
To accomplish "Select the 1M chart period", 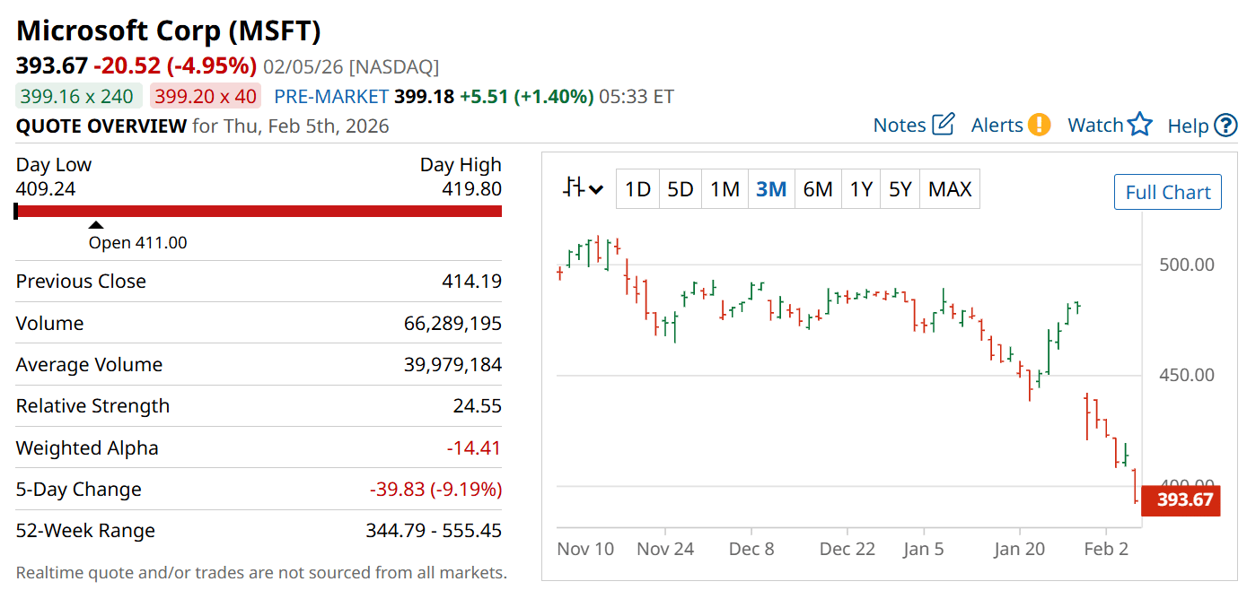I will pos(724,189).
